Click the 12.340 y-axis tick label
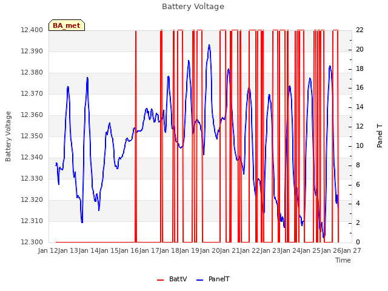388x291 pixels. [x=32, y=158]
